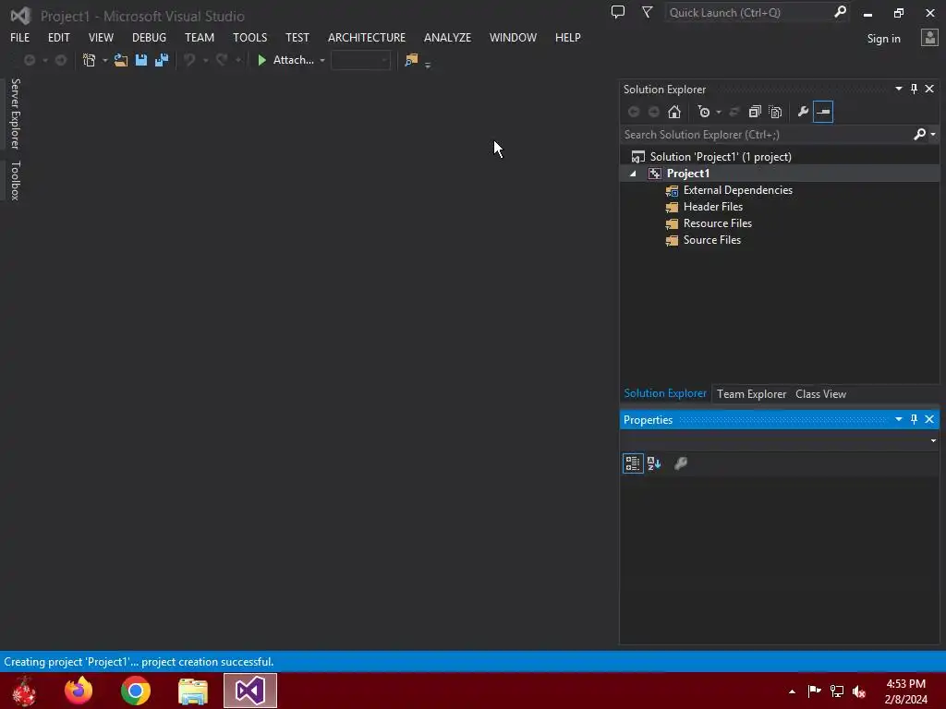Image resolution: width=946 pixels, height=709 pixels.
Task: Open the Toolbox side tab
Action: pyautogui.click(x=15, y=180)
